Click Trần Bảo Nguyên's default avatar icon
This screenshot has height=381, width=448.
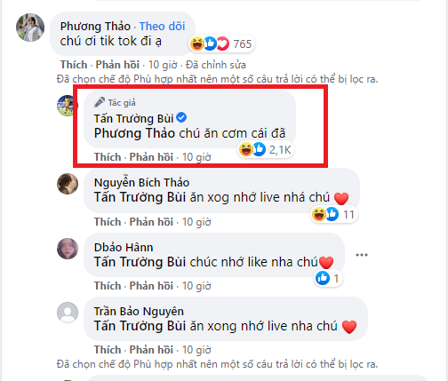click(68, 313)
